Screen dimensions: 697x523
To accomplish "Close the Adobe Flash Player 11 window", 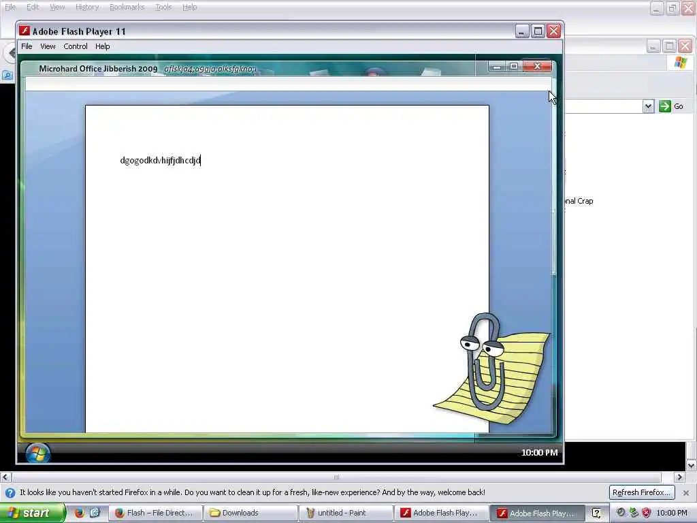I will [x=554, y=31].
